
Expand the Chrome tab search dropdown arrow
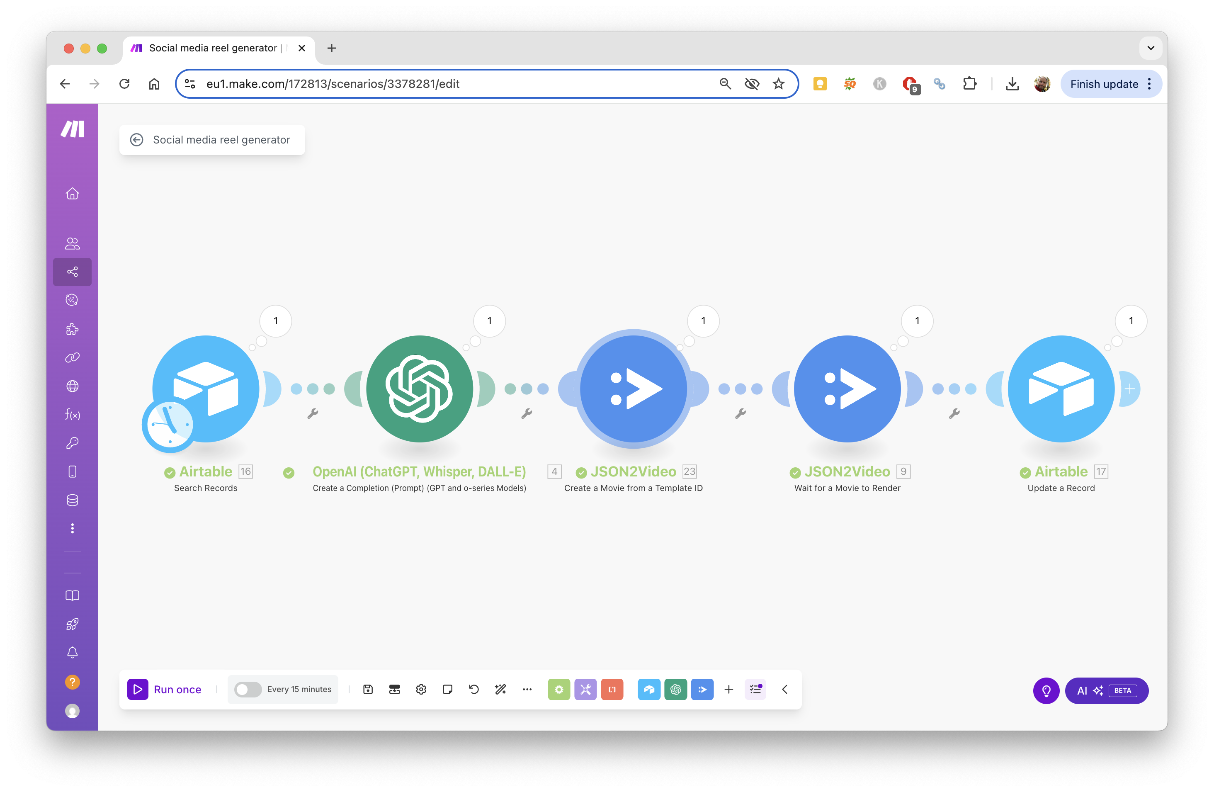coord(1150,48)
